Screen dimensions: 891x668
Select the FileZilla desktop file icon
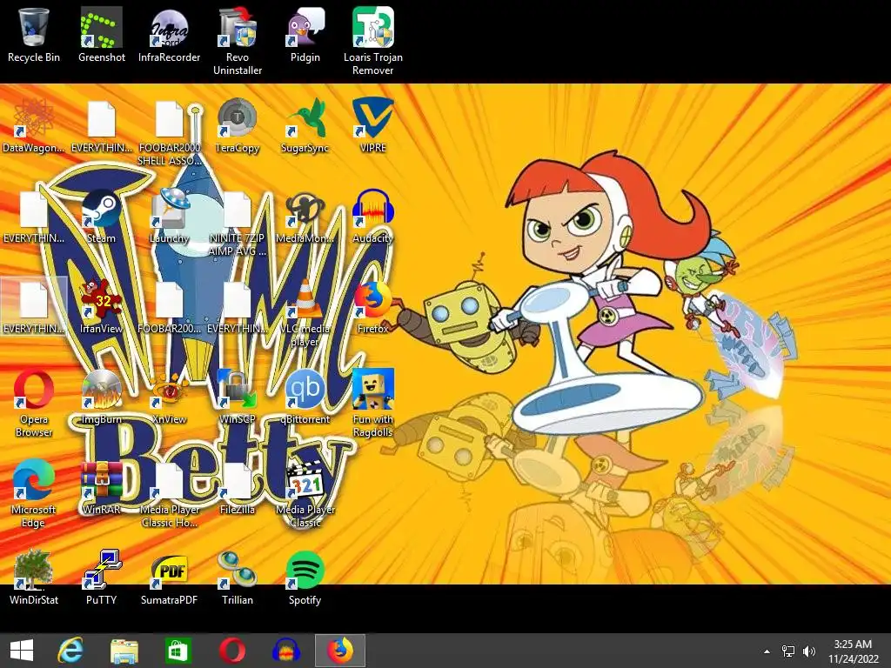pyautogui.click(x=238, y=487)
